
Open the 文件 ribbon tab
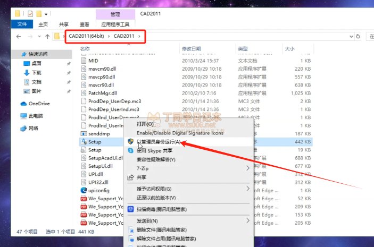pyautogui.click(x=22, y=24)
